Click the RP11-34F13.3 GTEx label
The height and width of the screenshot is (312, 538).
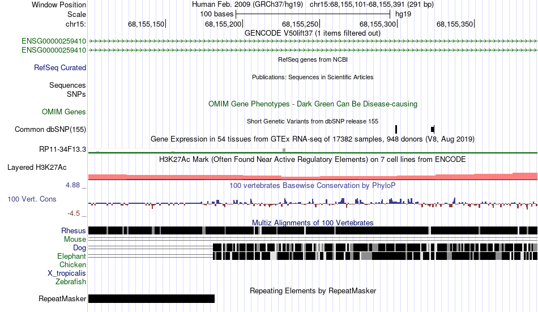coord(62,149)
